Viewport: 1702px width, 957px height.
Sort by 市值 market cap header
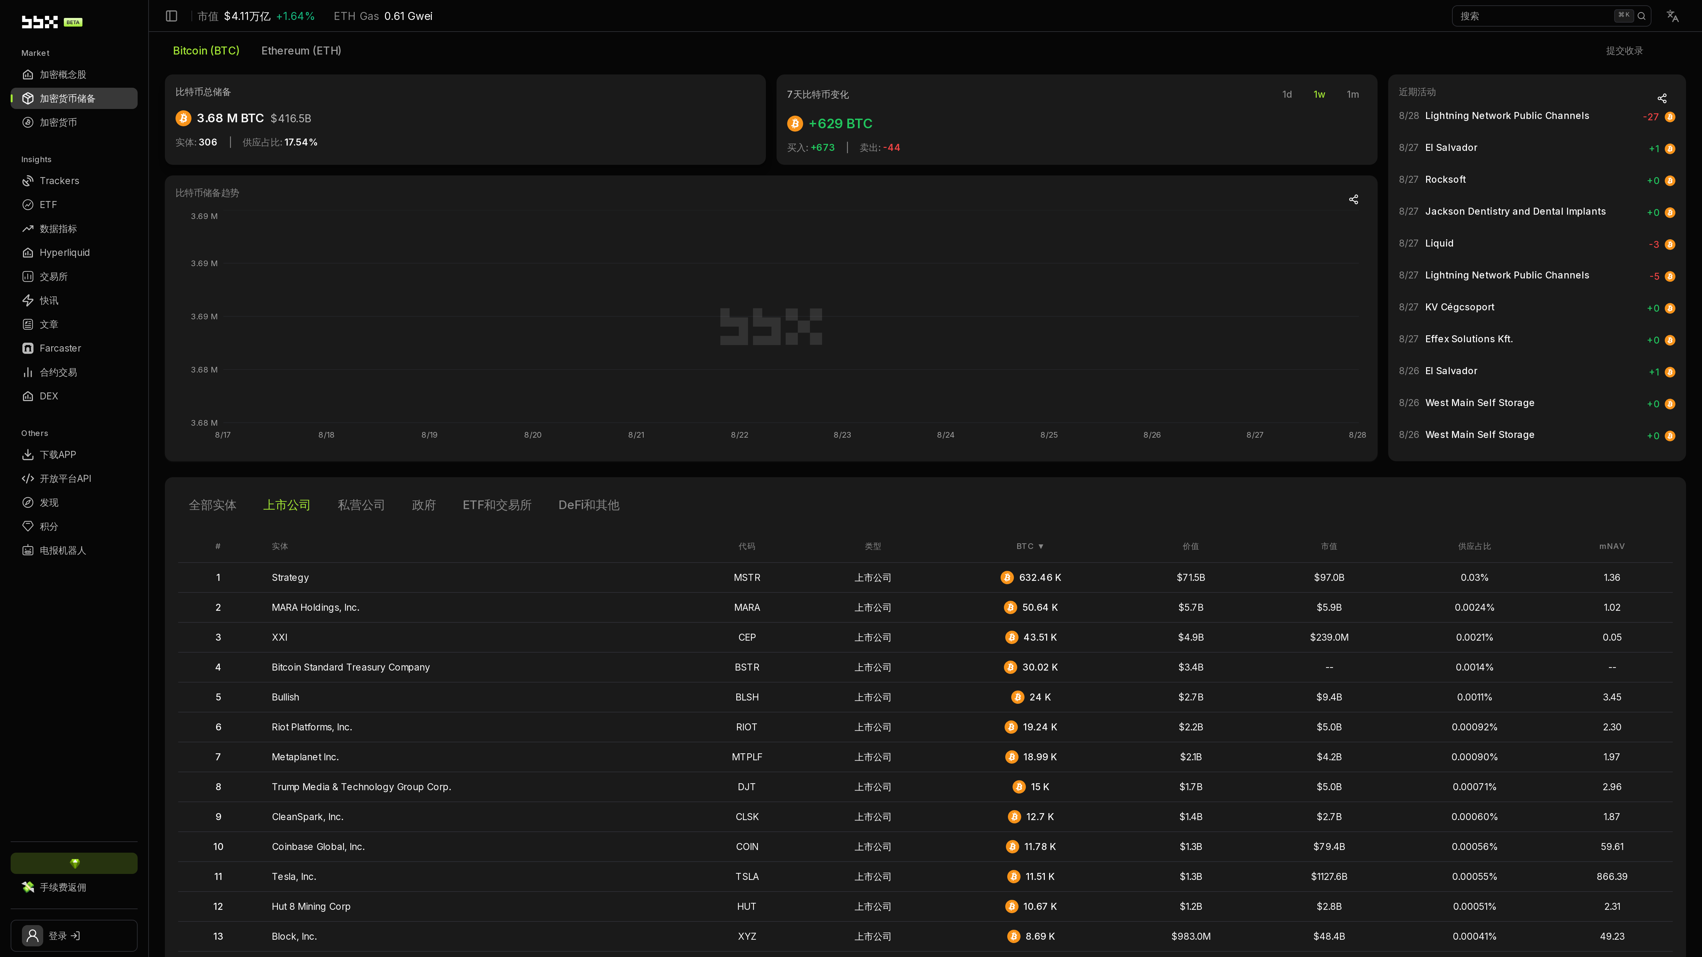coord(1329,546)
